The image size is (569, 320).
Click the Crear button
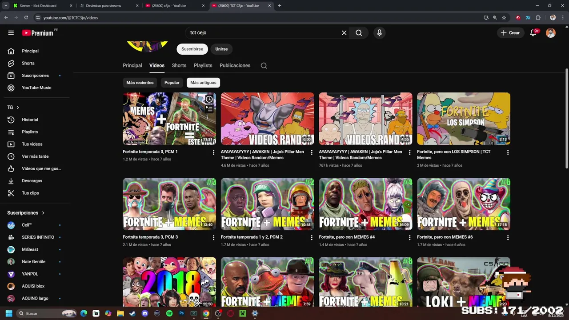pos(510,33)
